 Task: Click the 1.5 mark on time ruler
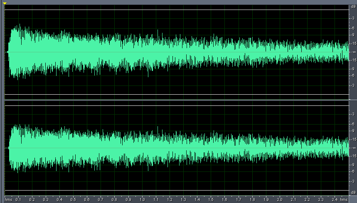(x=211, y=199)
